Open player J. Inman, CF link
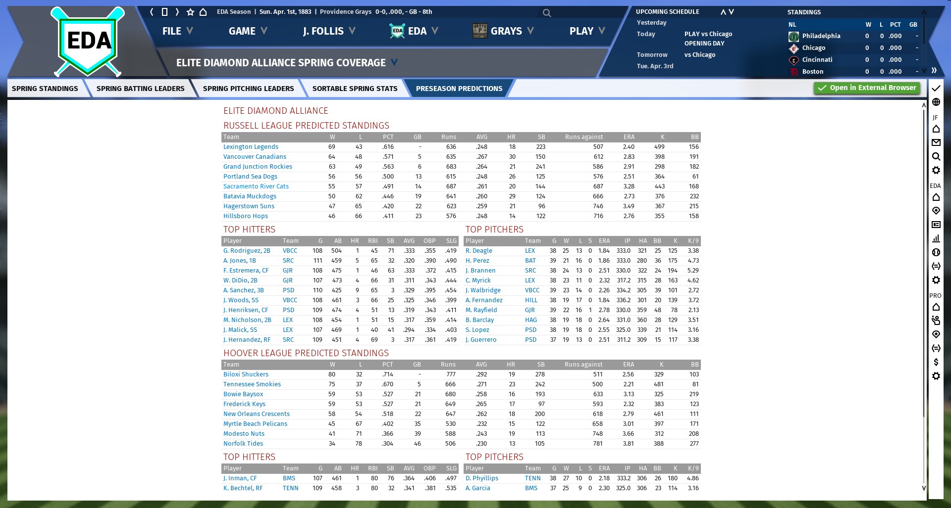This screenshot has height=508, width=951. (240, 478)
